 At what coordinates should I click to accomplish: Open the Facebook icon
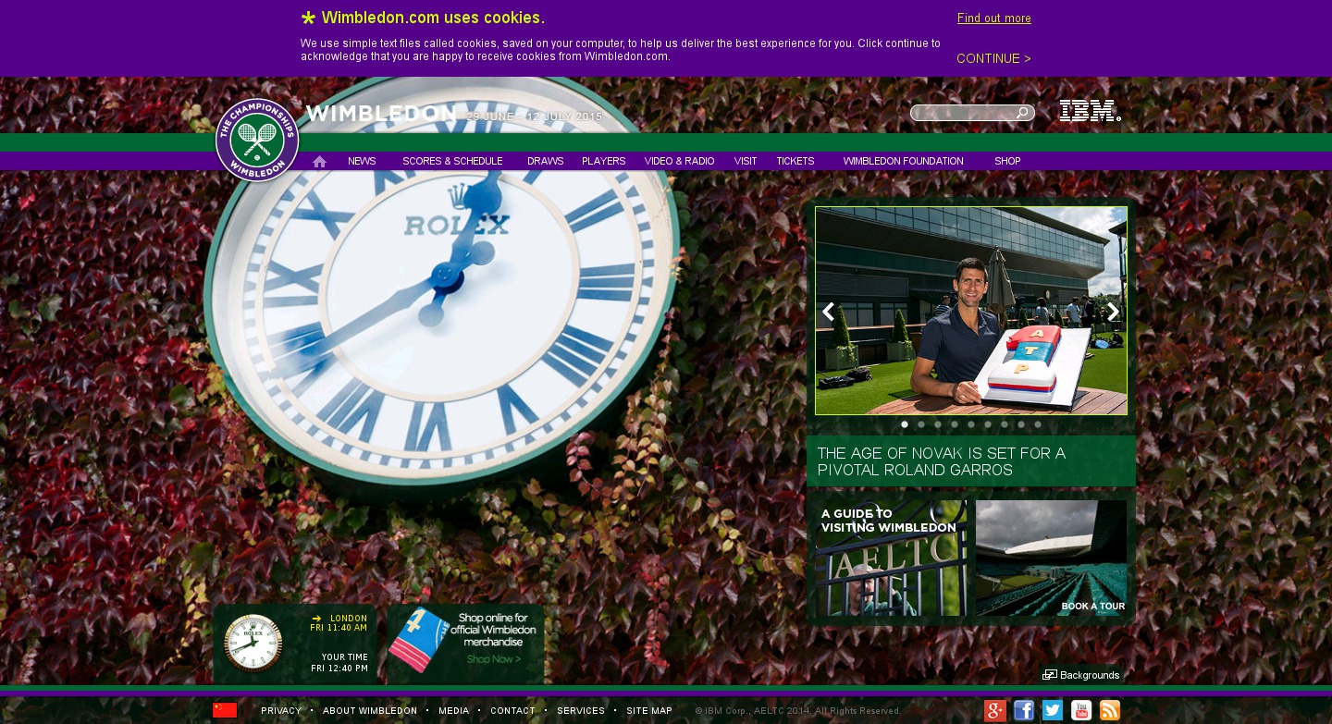click(1024, 710)
